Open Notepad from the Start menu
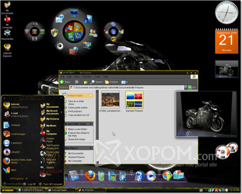This screenshot has height=194, width=242. click(12, 125)
